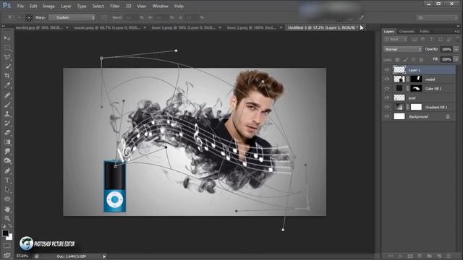Select the Path Selection tool
The image size is (463, 260).
pos(7,189)
